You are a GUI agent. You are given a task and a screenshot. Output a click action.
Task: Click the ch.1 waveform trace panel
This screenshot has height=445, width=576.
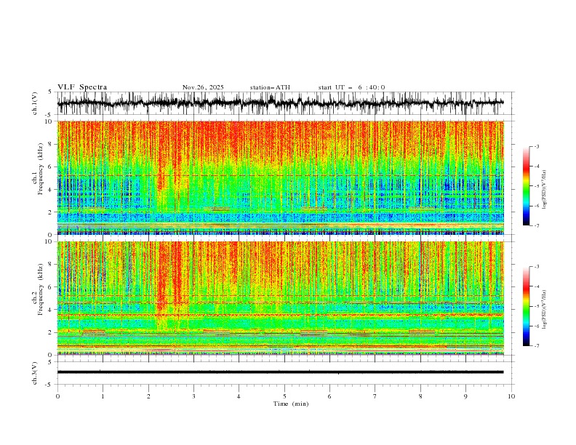(x=285, y=103)
